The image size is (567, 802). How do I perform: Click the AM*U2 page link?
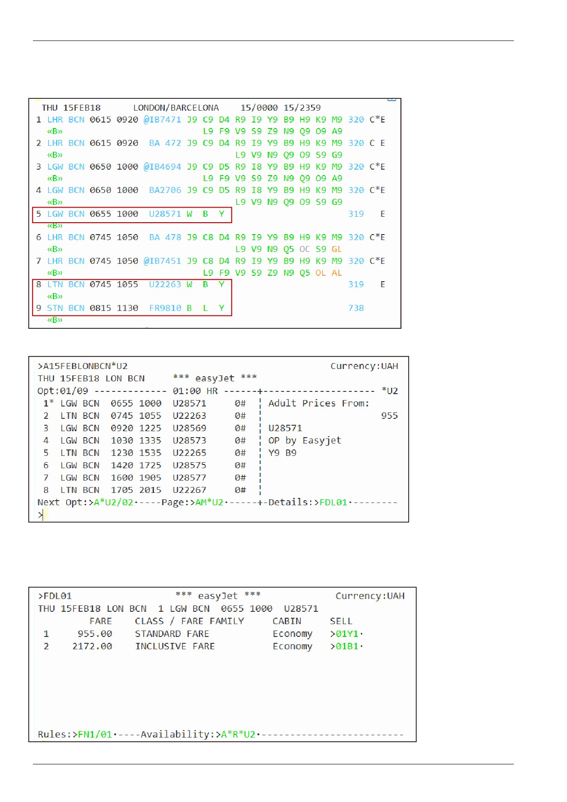click(x=209, y=502)
